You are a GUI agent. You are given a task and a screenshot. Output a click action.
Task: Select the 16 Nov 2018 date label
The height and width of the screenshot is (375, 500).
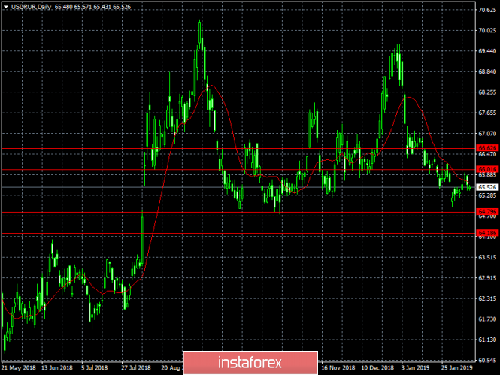pos(338,370)
